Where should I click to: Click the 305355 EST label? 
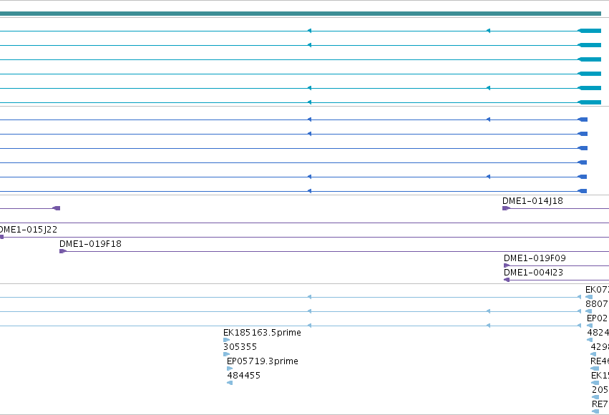(x=240, y=347)
